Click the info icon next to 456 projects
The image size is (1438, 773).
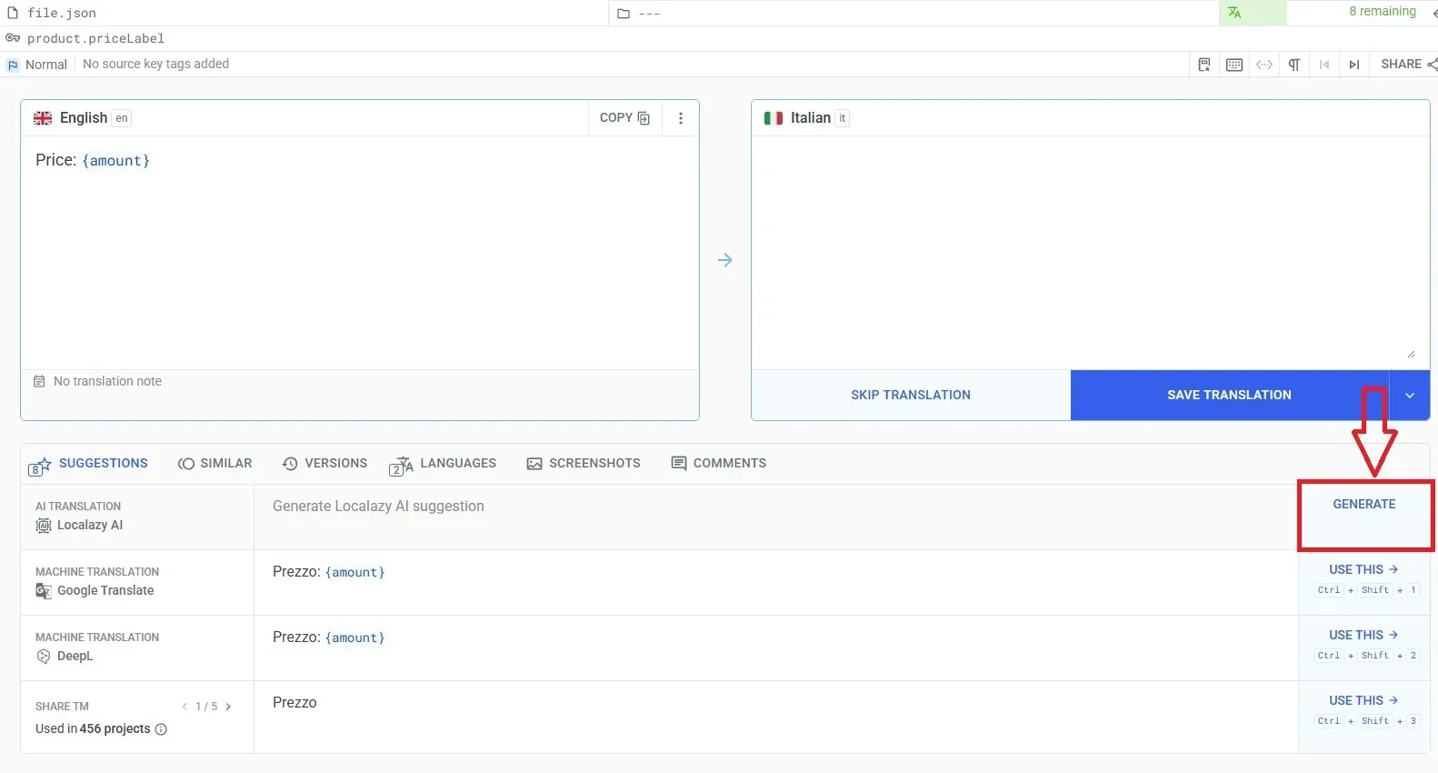tap(161, 729)
